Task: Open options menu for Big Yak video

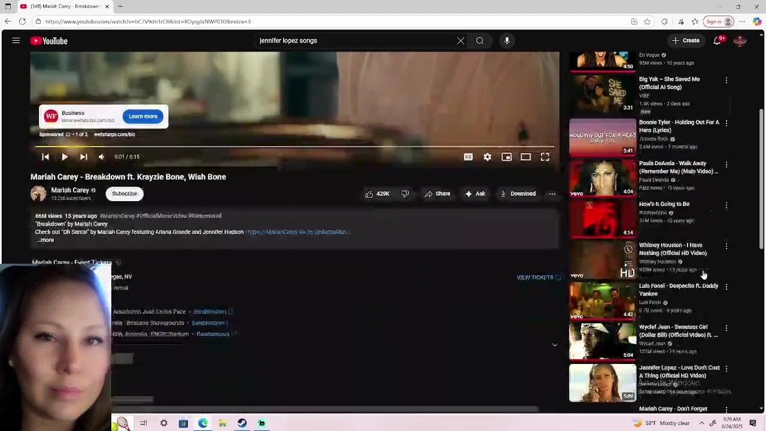Action: [x=727, y=80]
